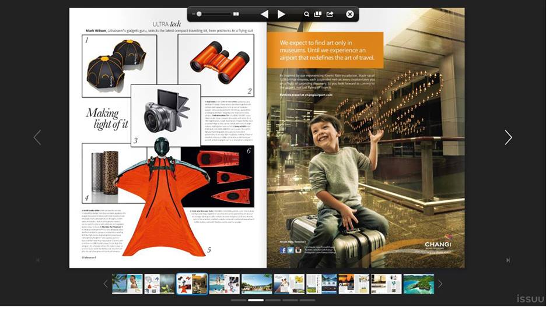560x311 pixels.
Task: Open thumbnail with woman on palm beach
Action: tap(127, 284)
